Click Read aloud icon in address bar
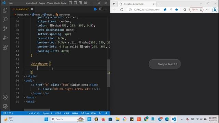Image resolution: width=219 pixels, height=123 pixels. click(171, 10)
